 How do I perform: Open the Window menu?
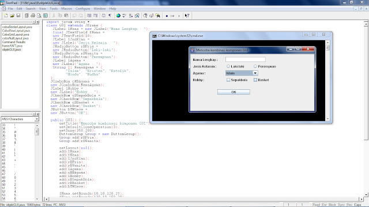(100, 9)
